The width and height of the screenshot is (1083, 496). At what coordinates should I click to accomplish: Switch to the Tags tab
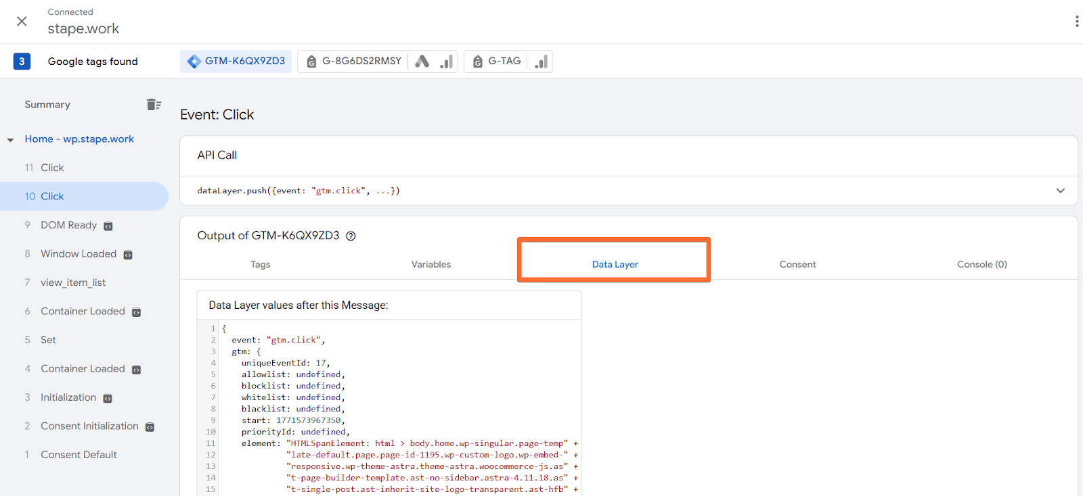coord(261,264)
